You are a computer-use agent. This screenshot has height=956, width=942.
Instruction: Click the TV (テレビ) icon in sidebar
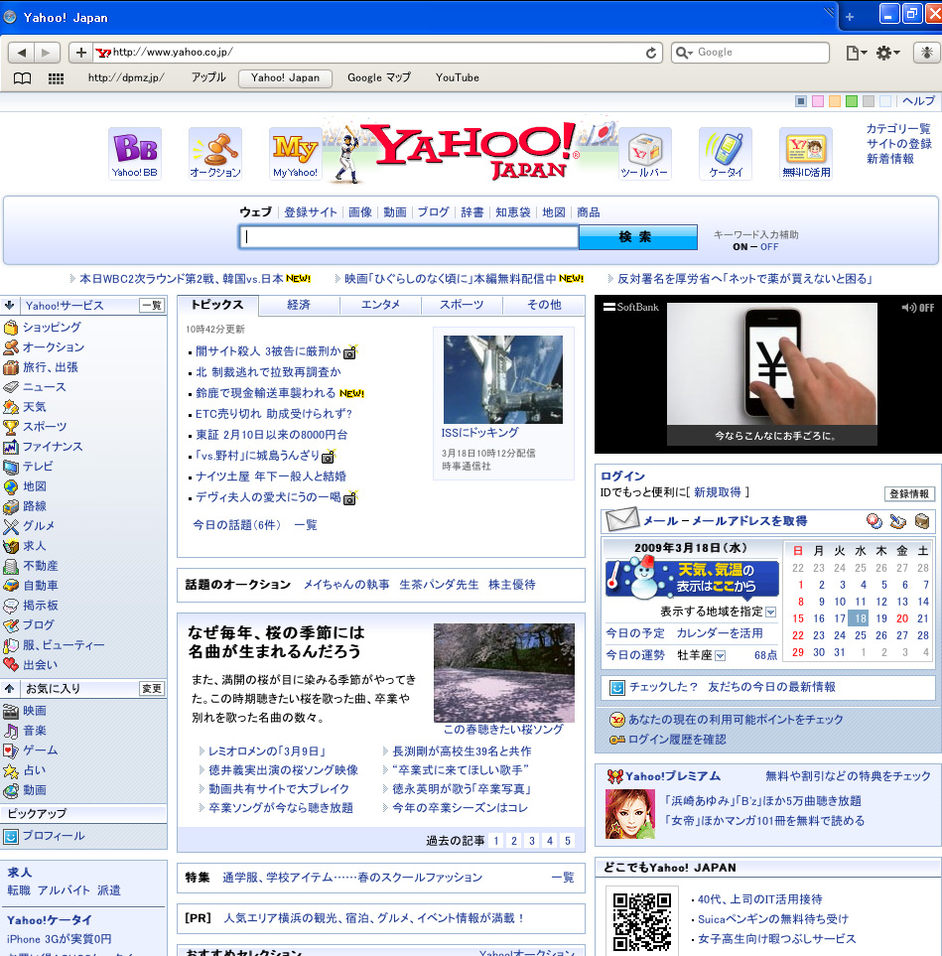[x=10, y=467]
